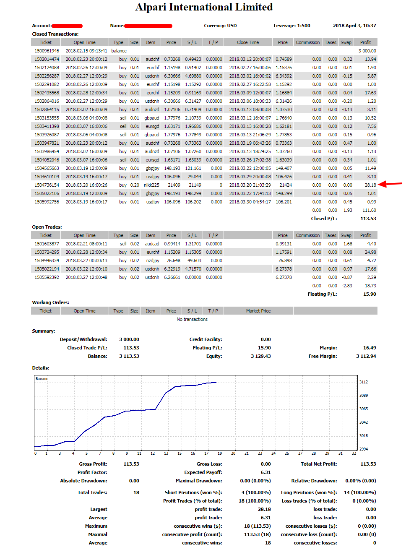Click open trade ticket 1505022194
The width and height of the screenshot is (406, 547).
point(47,269)
